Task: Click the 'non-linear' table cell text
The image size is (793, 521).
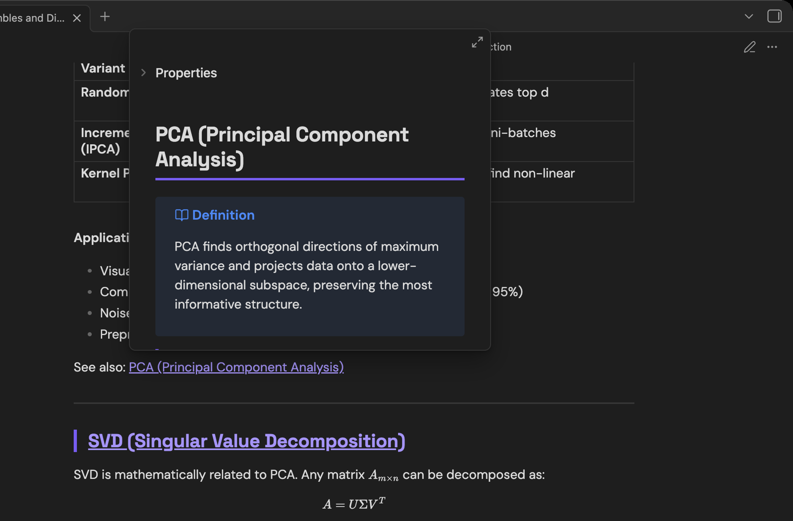Action: [544, 174]
